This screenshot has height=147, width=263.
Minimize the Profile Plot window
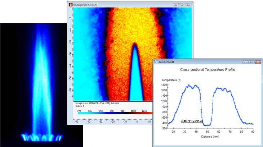245,62
